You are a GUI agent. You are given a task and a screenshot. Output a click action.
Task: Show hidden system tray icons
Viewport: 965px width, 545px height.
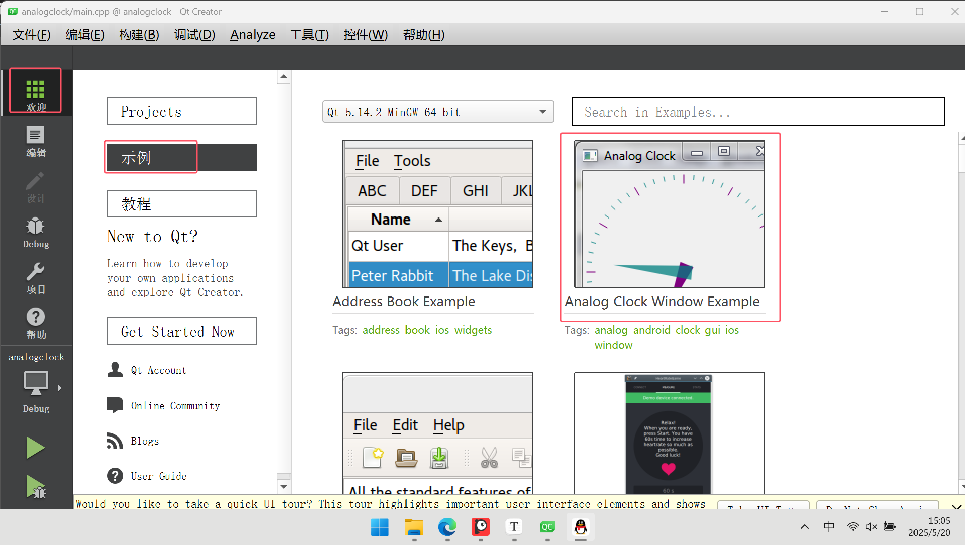point(805,527)
